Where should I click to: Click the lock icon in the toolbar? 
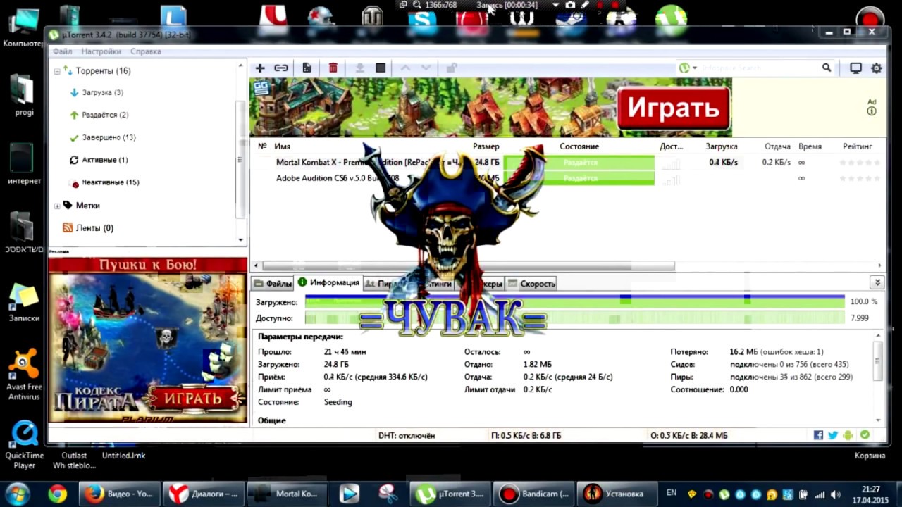click(452, 68)
